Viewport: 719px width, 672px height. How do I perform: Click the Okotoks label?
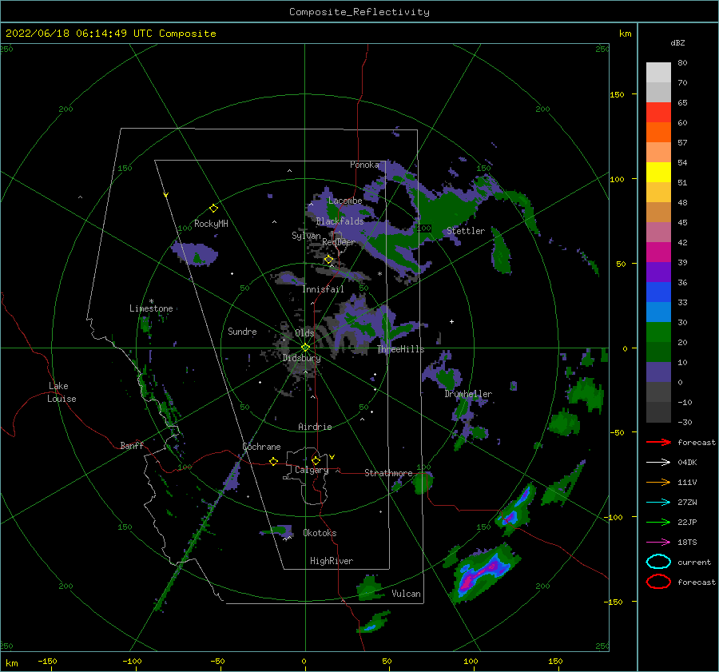coord(320,533)
